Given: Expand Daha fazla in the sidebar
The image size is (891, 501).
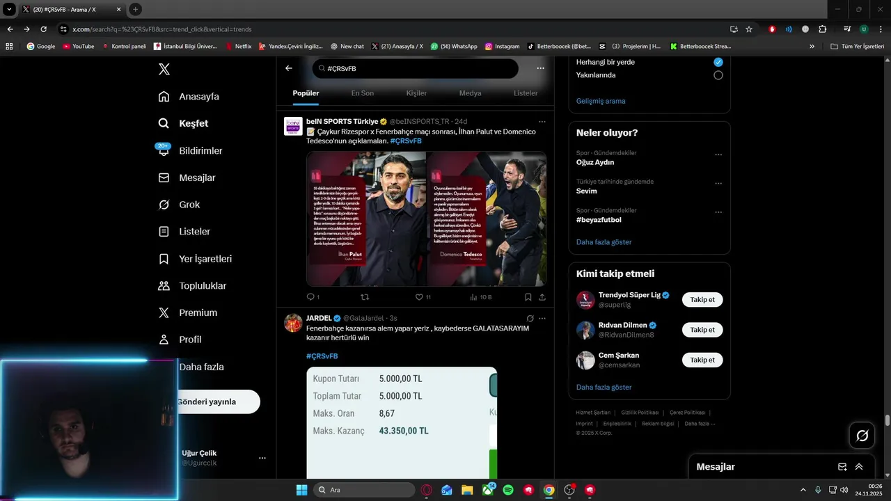Looking at the screenshot, I should (x=201, y=367).
